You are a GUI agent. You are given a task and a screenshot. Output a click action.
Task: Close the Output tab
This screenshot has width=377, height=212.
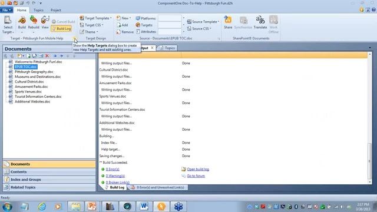pos(152,48)
